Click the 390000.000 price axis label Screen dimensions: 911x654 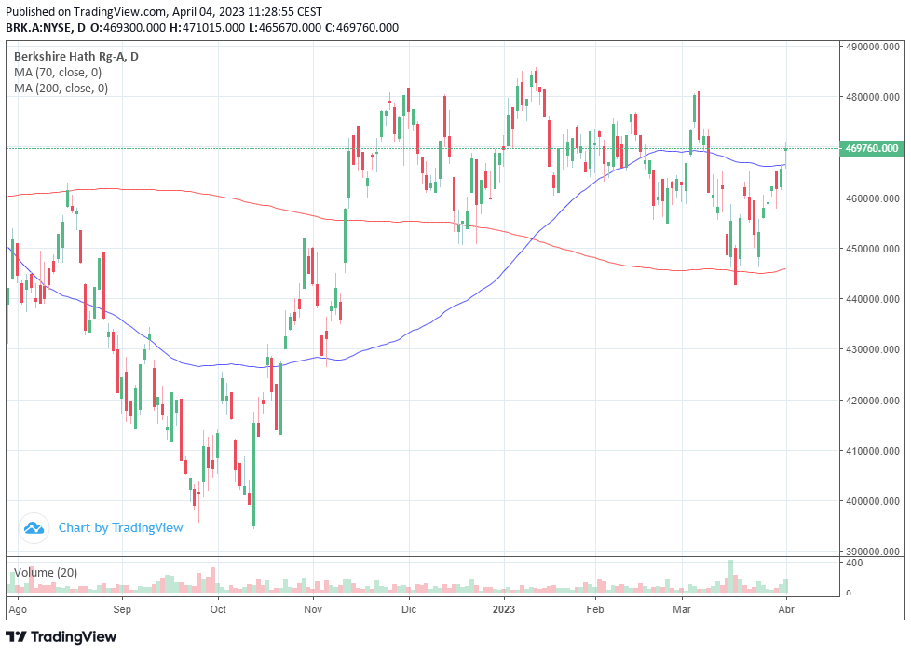tap(872, 552)
